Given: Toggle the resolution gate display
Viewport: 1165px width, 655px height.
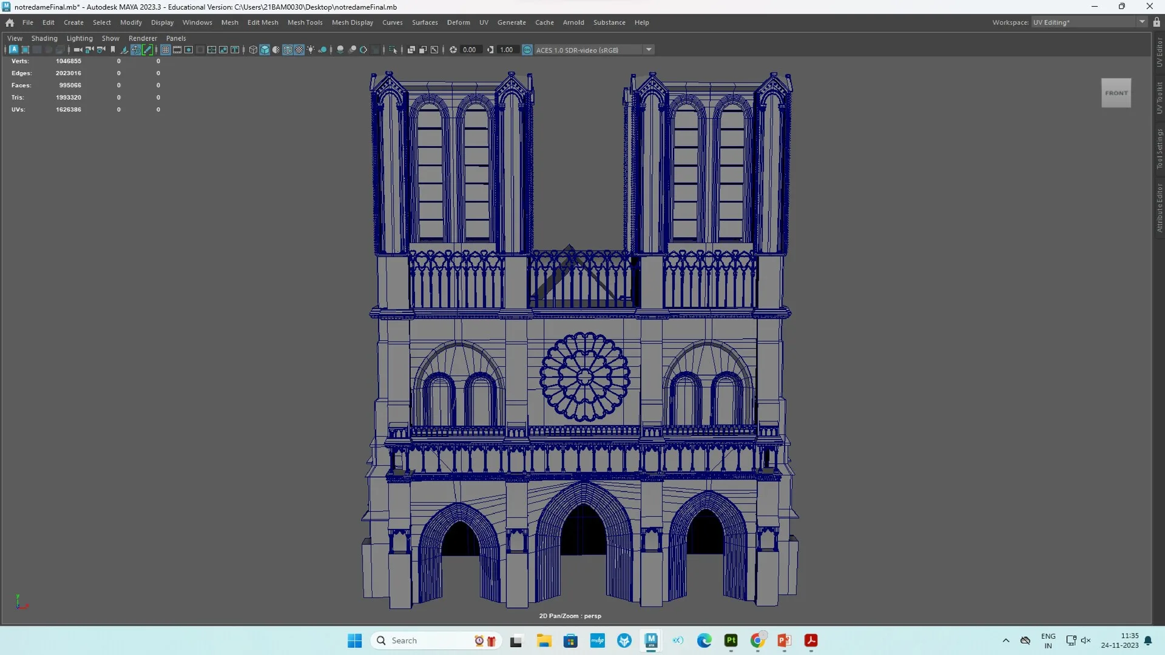Looking at the screenshot, I should pyautogui.click(x=188, y=50).
